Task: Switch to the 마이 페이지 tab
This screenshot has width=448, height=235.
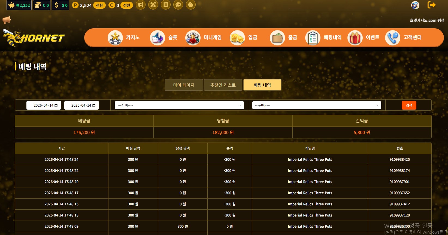Action: (184, 85)
